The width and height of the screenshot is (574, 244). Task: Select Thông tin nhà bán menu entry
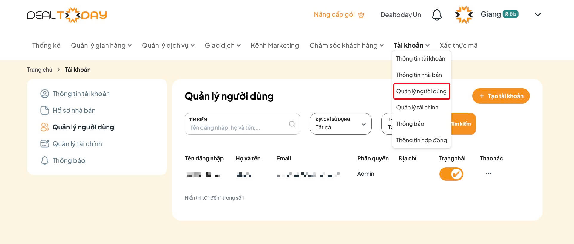coord(419,75)
